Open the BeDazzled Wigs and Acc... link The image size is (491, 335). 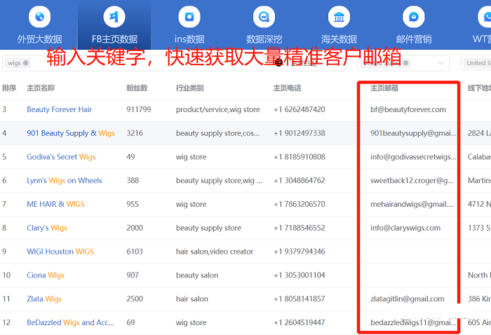click(70, 322)
